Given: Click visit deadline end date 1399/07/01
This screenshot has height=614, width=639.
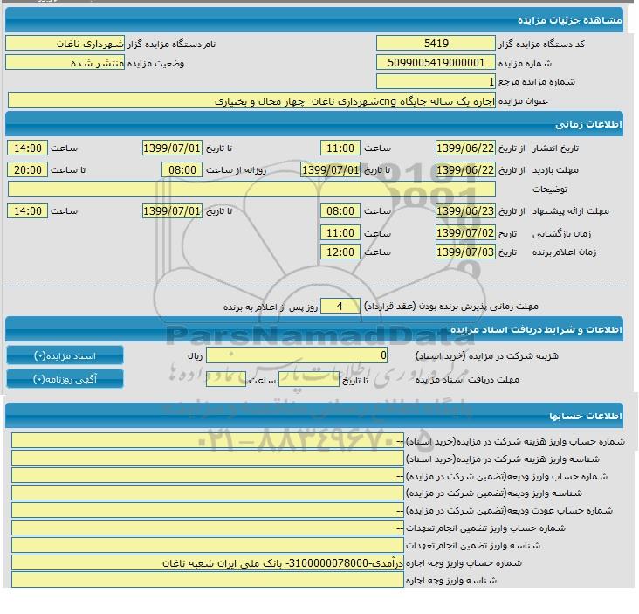Looking at the screenshot, I should [x=330, y=169].
